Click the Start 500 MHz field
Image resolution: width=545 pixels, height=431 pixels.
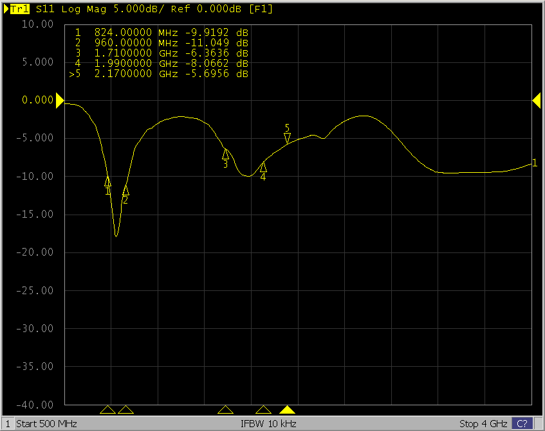click(46, 424)
